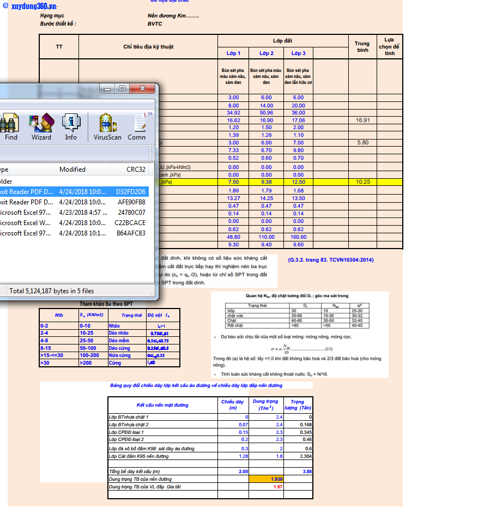Minimize the archive window

[107, 88]
